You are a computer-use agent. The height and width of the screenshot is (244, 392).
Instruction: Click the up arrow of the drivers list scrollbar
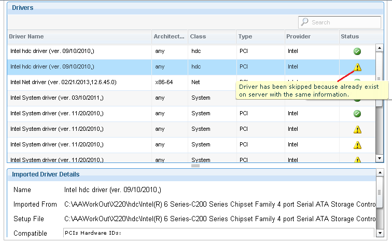(380, 48)
